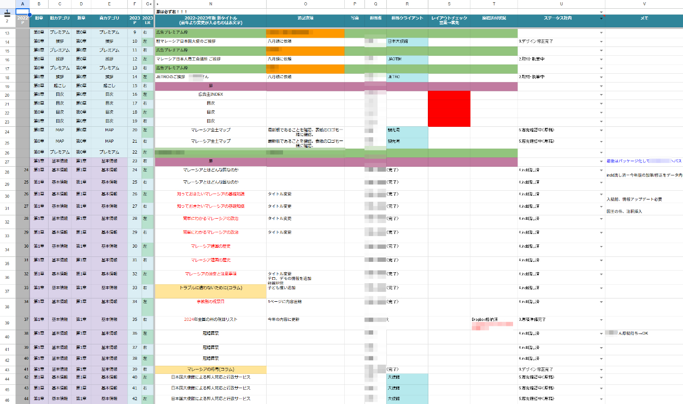Open dropdown in ステータス社内 header cell

point(602,19)
